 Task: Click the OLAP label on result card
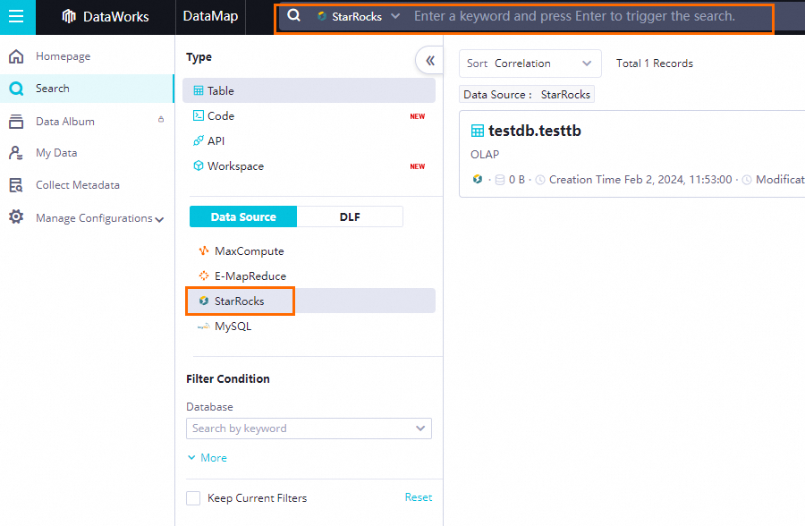coord(485,155)
